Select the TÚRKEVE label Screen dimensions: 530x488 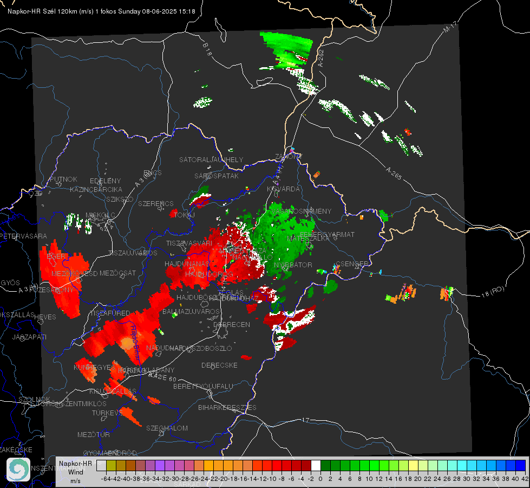coord(107,413)
